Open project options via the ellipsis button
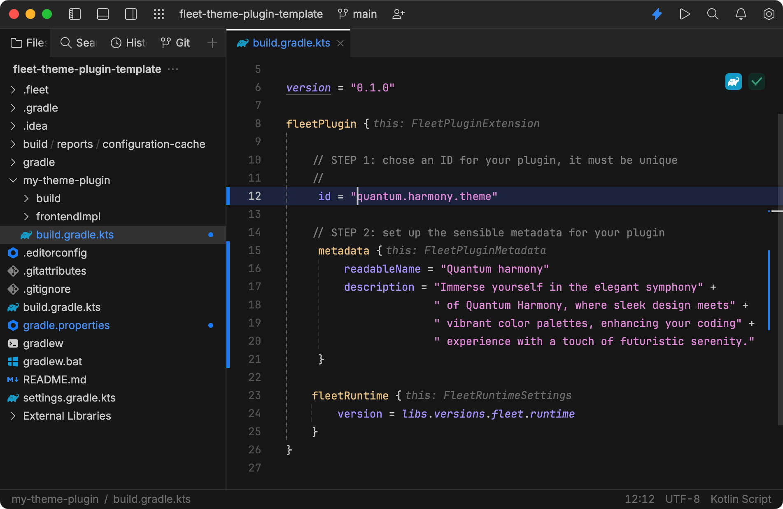This screenshot has height=509, width=783. [x=173, y=69]
